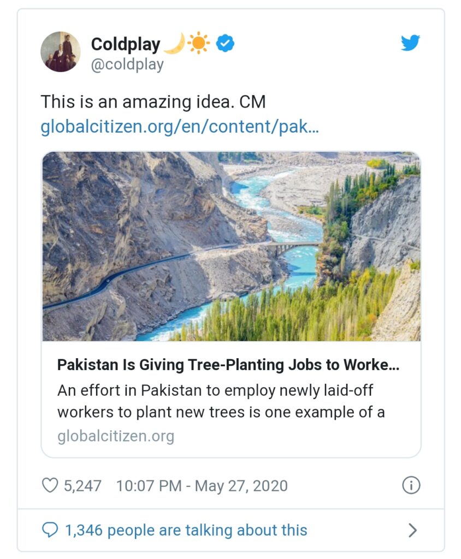Click the crescent moon emoji
This screenshot has width=461, height=559.
pos(175,44)
